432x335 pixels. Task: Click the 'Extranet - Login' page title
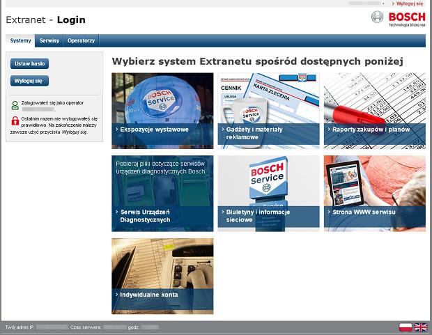[x=45, y=20]
